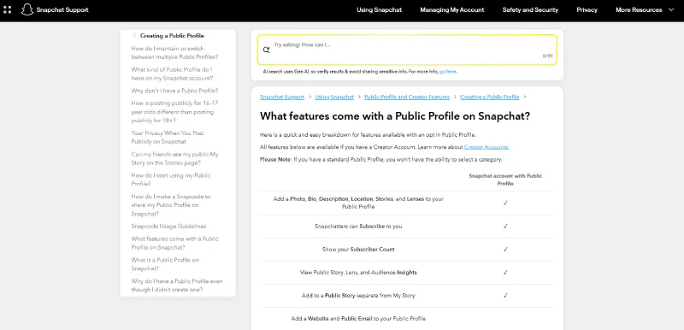Viewport: 684px width, 330px height.
Task: Click the table header Snapchat account with Public Profile
Action: tap(505, 180)
